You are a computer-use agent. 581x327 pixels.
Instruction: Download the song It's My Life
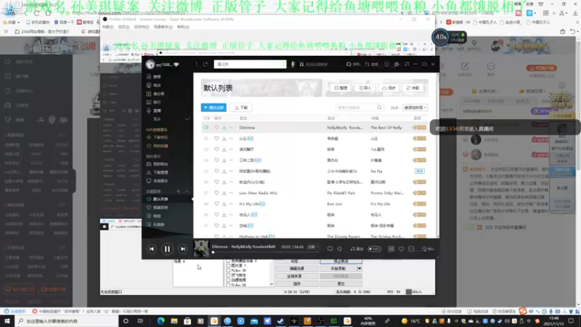[224, 204]
